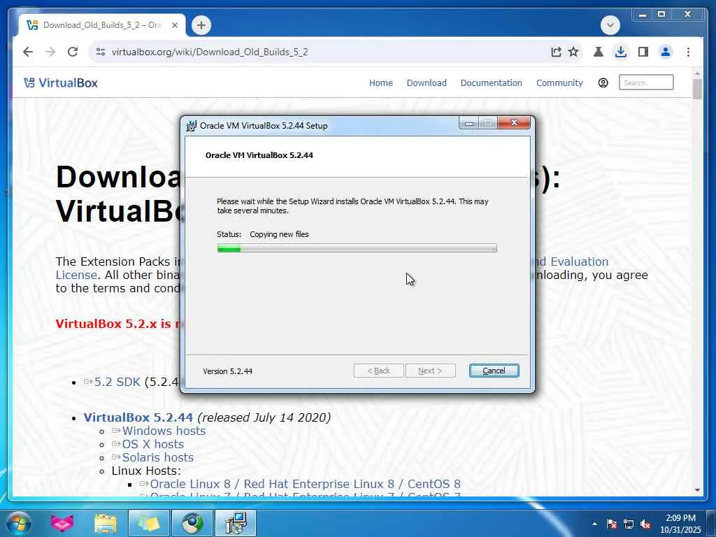Viewport: 716px width, 537px height.
Task: Open Action Center flag tray icon
Action: click(x=612, y=524)
